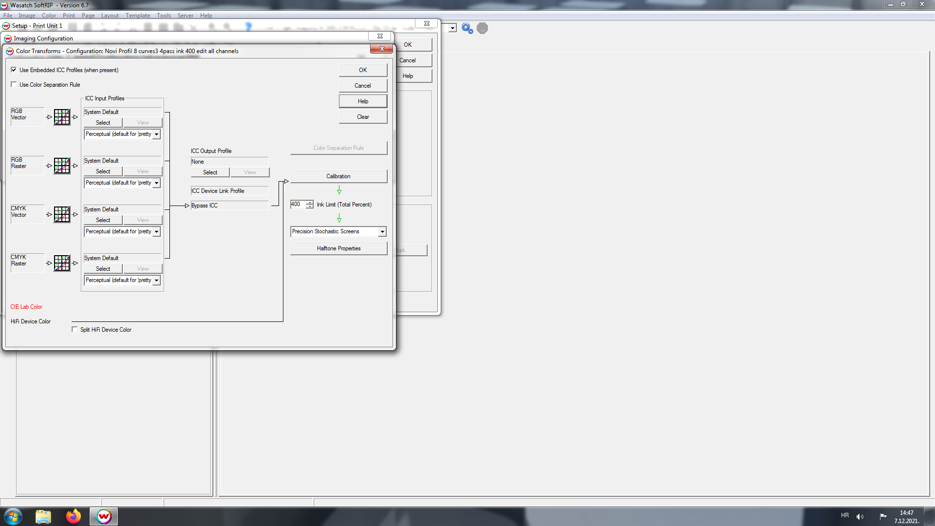Expand CMYK Raster rendering intent dropdown
The width and height of the screenshot is (935, 526).
pyautogui.click(x=156, y=280)
